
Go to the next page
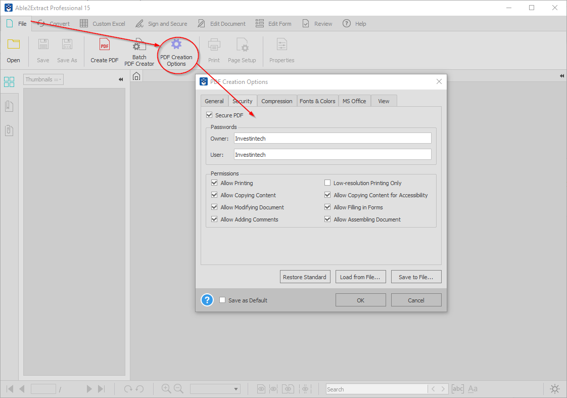click(89, 389)
